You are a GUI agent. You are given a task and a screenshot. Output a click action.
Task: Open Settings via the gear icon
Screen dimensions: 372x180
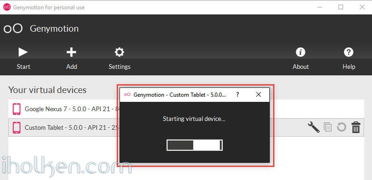[x=119, y=52]
